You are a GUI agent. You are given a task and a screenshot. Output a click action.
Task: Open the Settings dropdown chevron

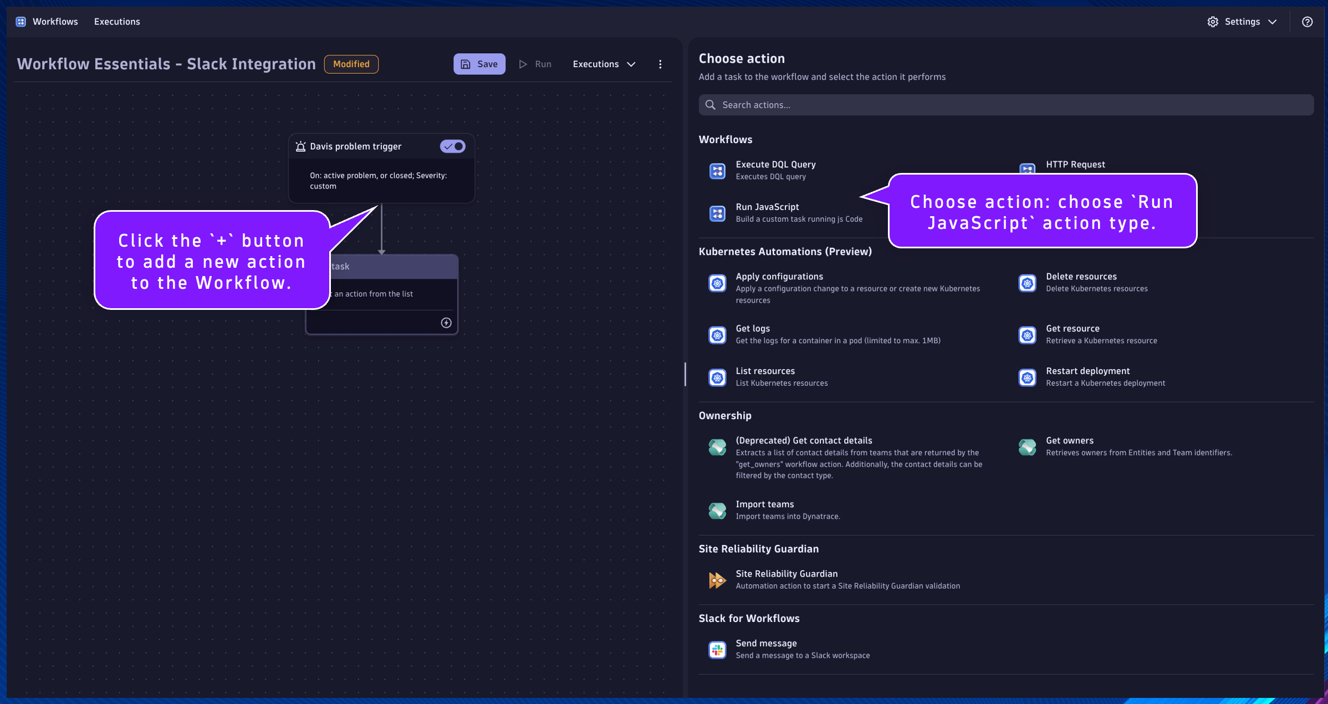pos(1273,22)
